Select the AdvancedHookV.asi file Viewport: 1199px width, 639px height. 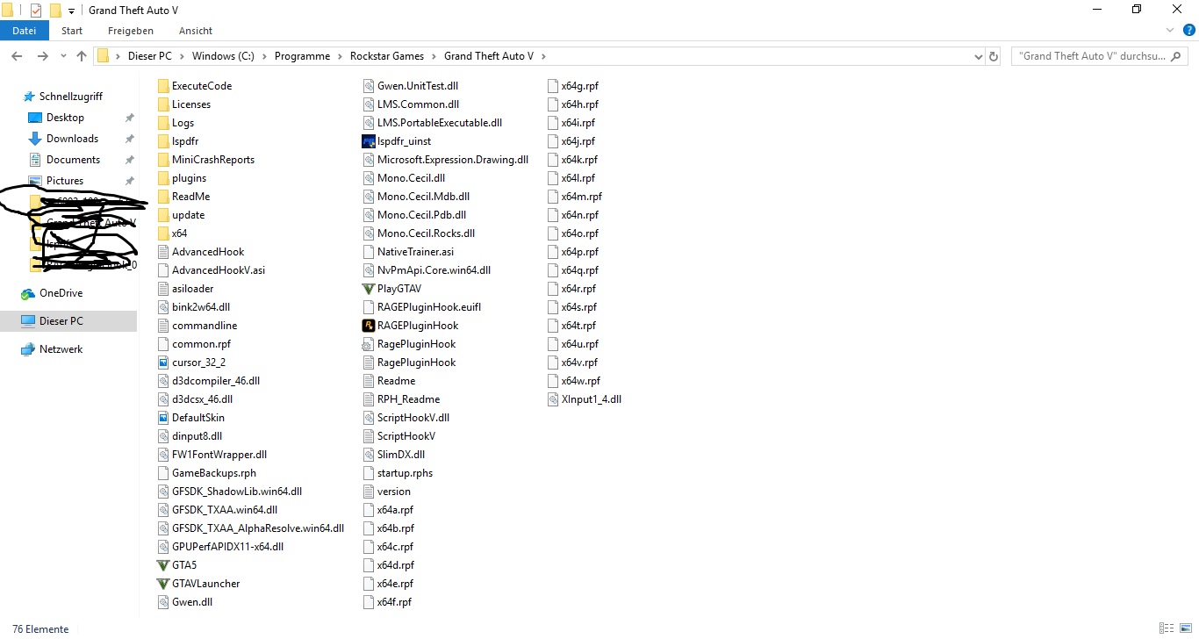point(211,270)
